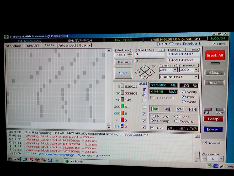234x176 pixels.
Task: Decrease API number with minus button
Action: [x=204, y=158]
